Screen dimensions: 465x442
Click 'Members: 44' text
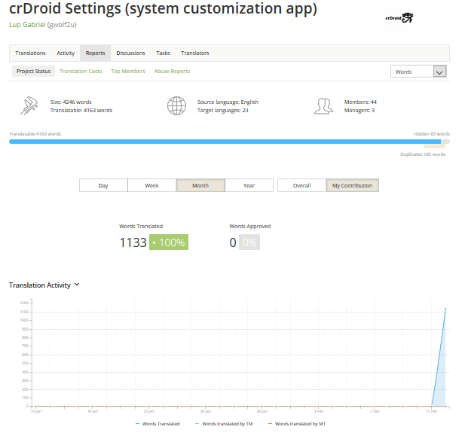pyautogui.click(x=360, y=102)
